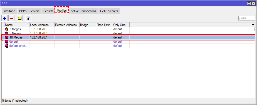This screenshot has width=257, height=105.
Task: Sort by the Remote Address column header
Action: [x=67, y=25]
